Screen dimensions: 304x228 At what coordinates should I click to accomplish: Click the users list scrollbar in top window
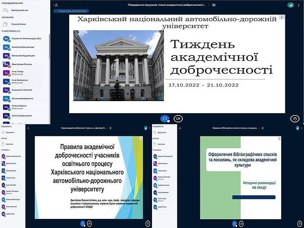pyautogui.click(x=49, y=46)
